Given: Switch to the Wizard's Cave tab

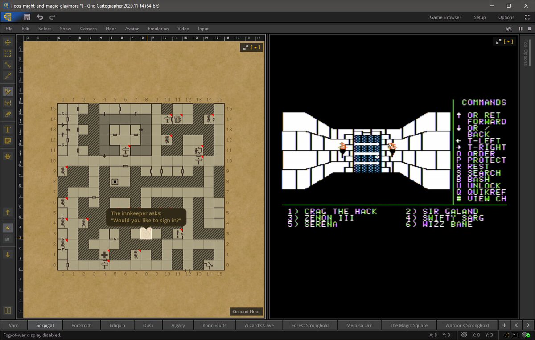Looking at the screenshot, I should pyautogui.click(x=259, y=325).
